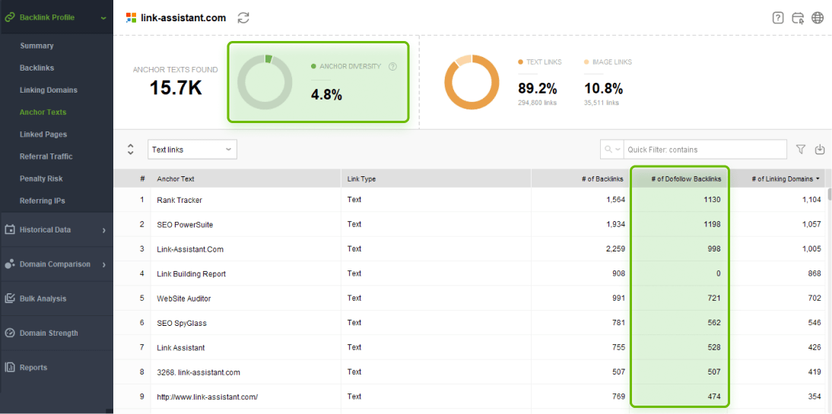Image resolution: width=832 pixels, height=414 pixels.
Task: Toggle the collapse/expand arrows left of Text links
Action: 131,150
